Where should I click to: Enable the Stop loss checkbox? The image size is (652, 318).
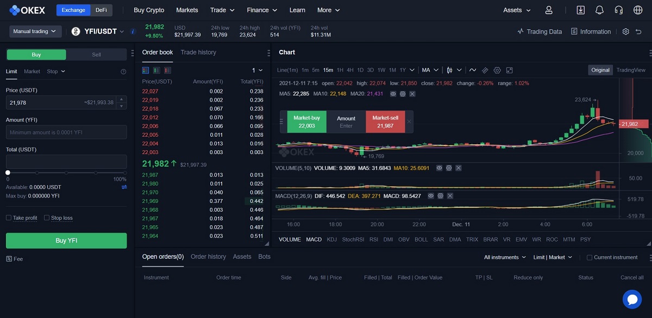pyautogui.click(x=47, y=218)
